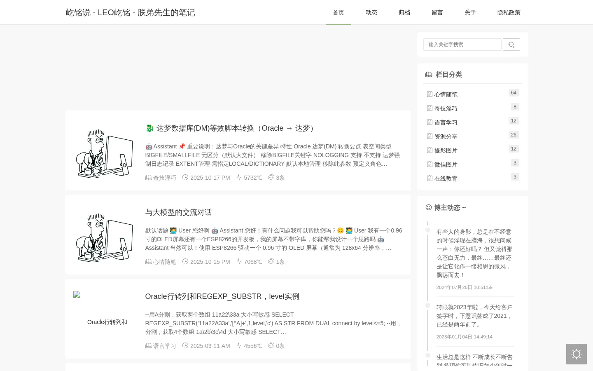Focus the 输入关键字搜索 search field

[462, 45]
